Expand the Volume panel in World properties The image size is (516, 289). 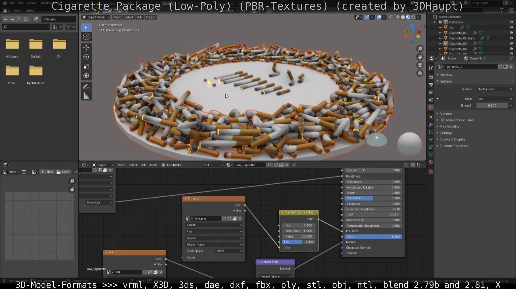(x=446, y=114)
